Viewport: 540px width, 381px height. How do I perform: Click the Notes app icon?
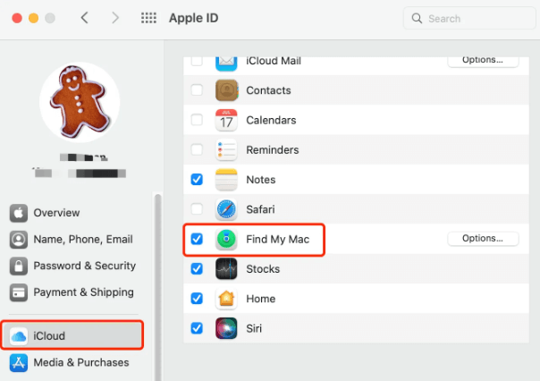pos(227,180)
